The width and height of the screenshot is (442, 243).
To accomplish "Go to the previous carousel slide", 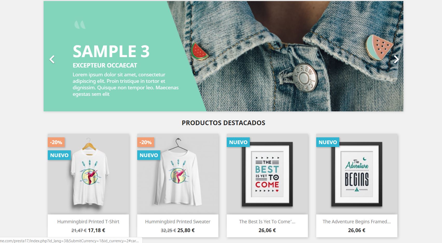I will pyautogui.click(x=52, y=59).
